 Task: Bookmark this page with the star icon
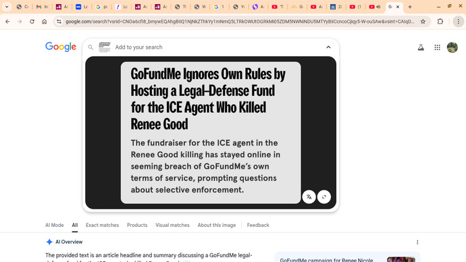coord(423,22)
